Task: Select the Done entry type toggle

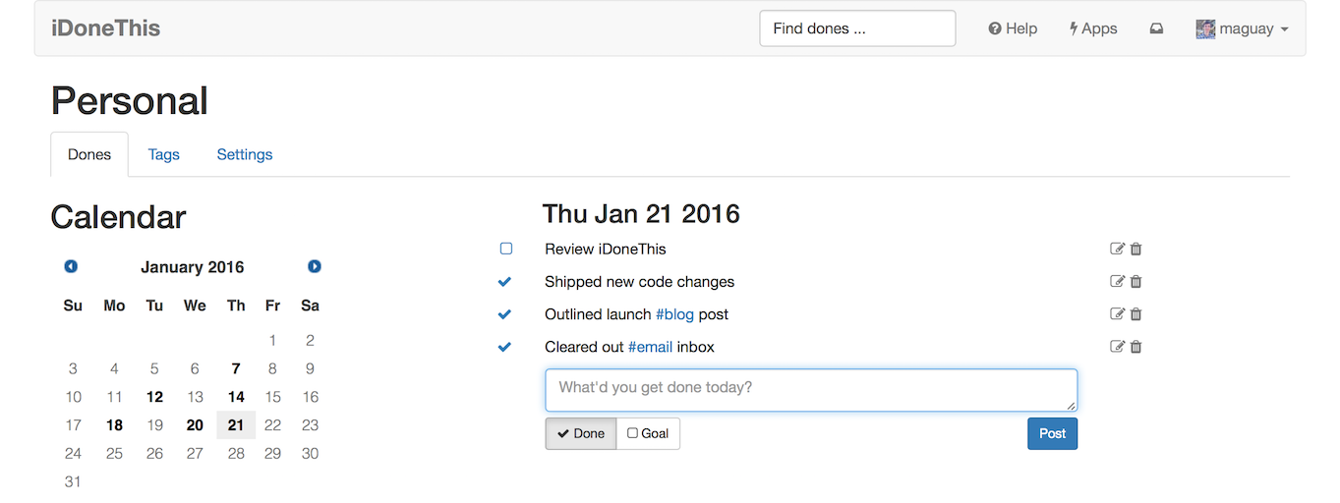Action: pos(581,433)
